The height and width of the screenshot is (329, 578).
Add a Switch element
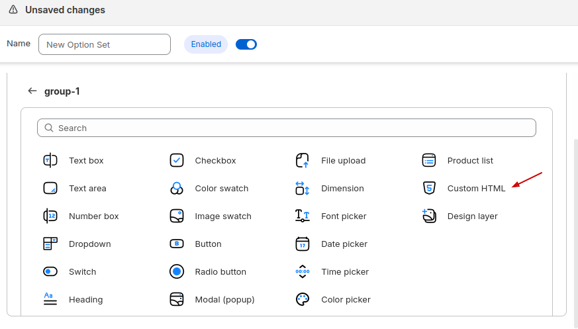tap(82, 271)
